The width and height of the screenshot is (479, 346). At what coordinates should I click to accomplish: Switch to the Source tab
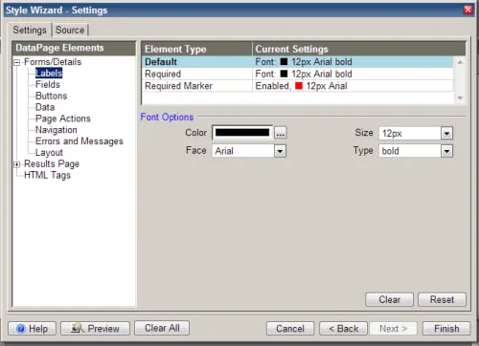point(70,30)
